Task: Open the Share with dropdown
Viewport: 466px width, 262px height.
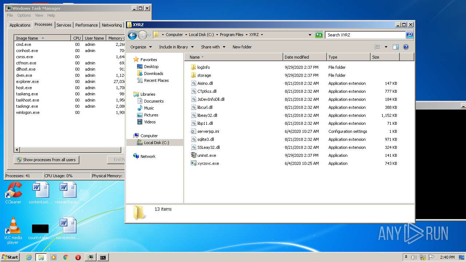Action: coord(213,47)
